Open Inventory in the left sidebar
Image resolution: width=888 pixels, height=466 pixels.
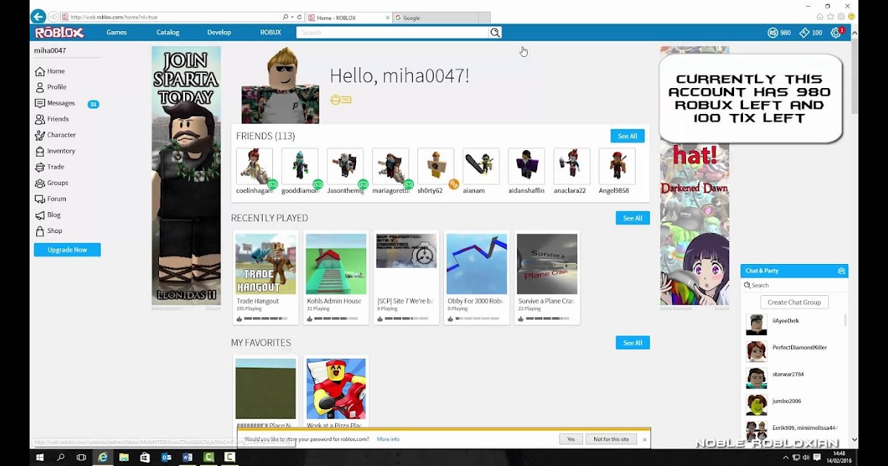point(55,151)
